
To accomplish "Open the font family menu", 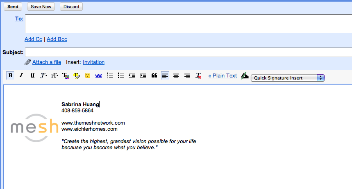I will coord(43,75).
